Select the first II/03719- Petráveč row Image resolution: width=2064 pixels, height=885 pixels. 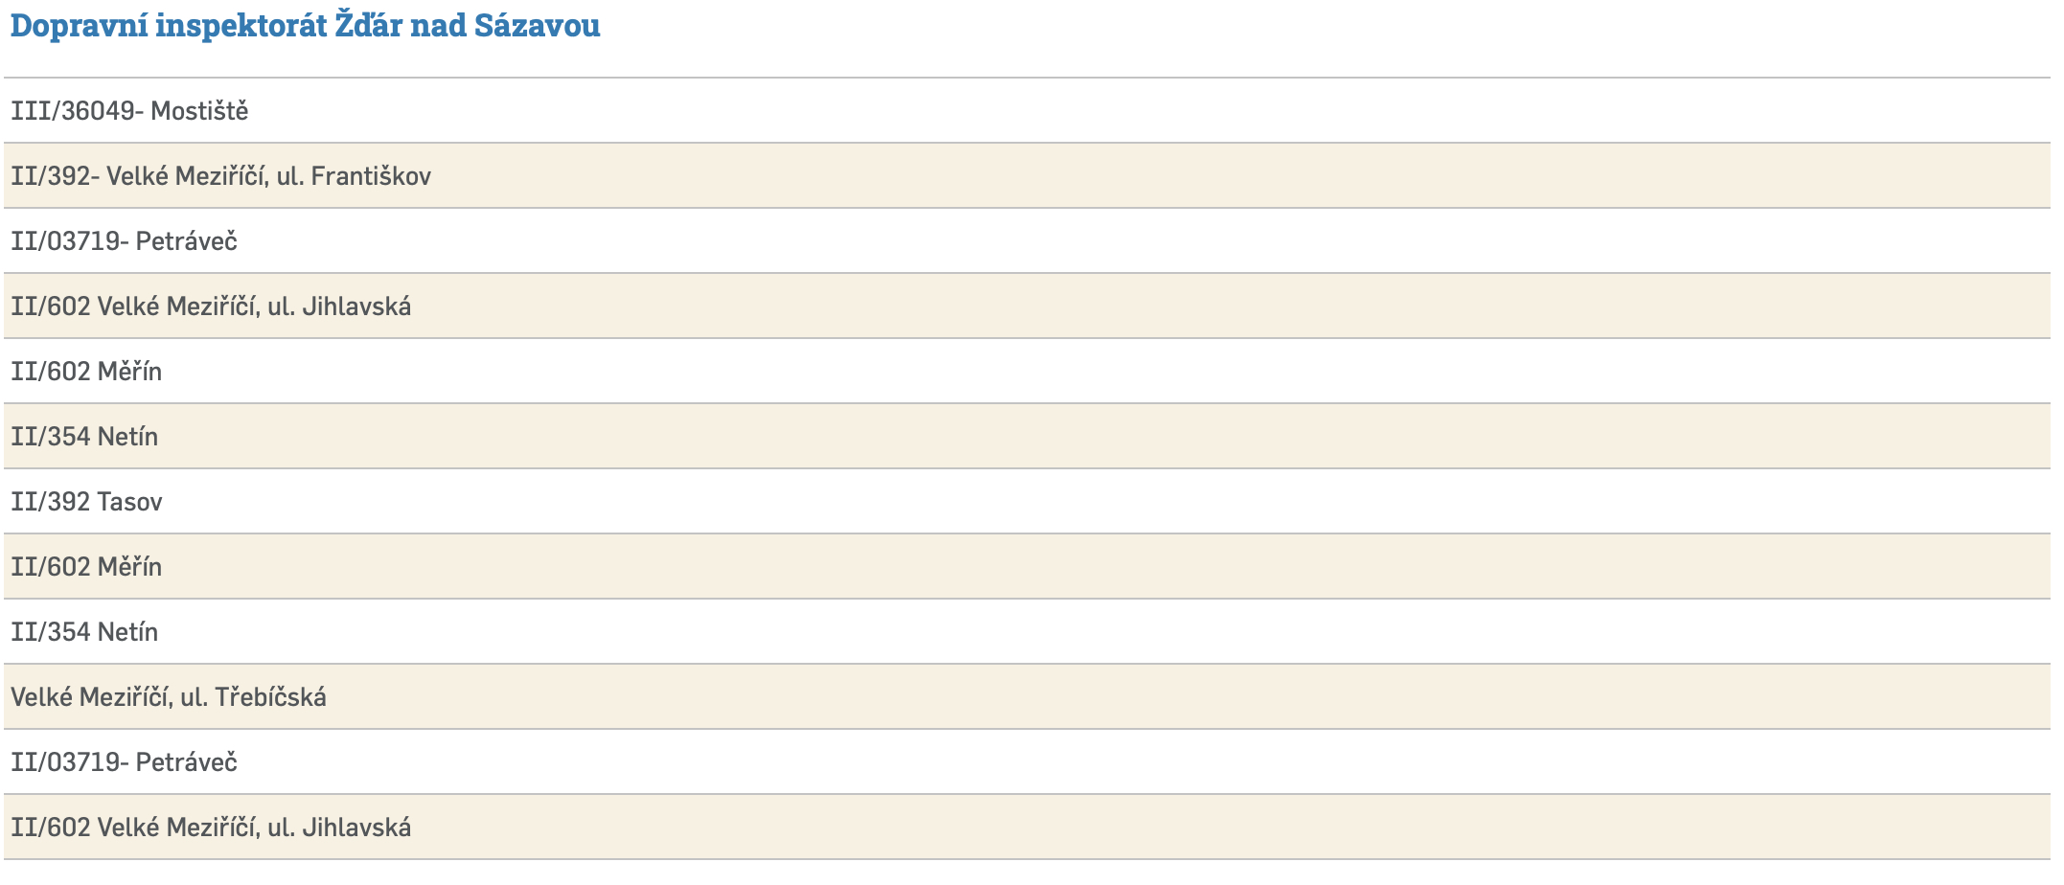124,241
